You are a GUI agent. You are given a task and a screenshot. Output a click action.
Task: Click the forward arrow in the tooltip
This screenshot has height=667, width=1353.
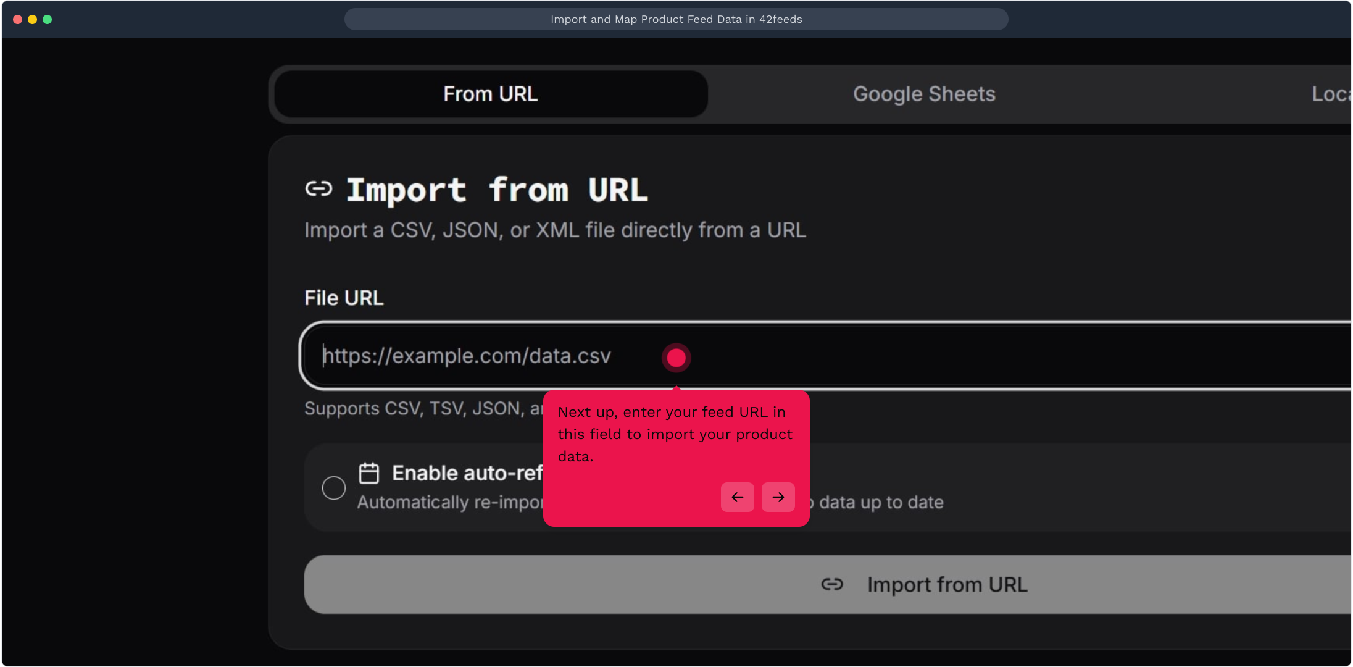click(x=778, y=497)
